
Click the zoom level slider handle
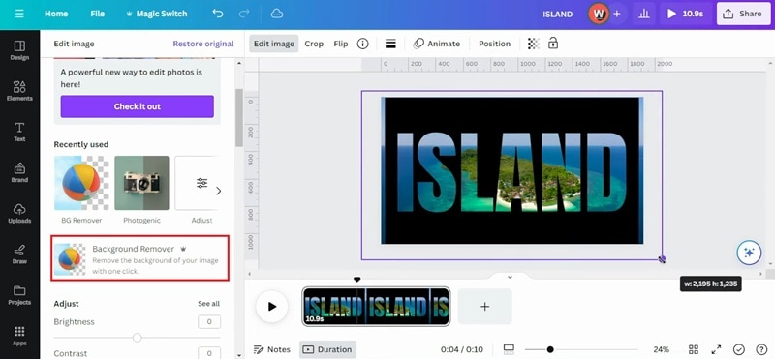coord(550,349)
